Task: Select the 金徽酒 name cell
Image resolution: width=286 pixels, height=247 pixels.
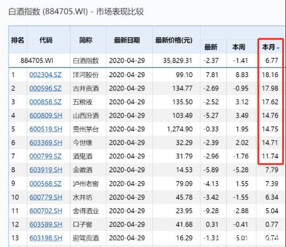Action: (x=82, y=170)
